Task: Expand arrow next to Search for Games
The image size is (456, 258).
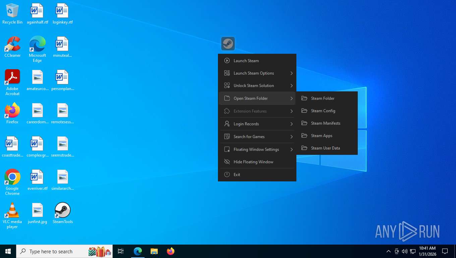Action: 291,137
